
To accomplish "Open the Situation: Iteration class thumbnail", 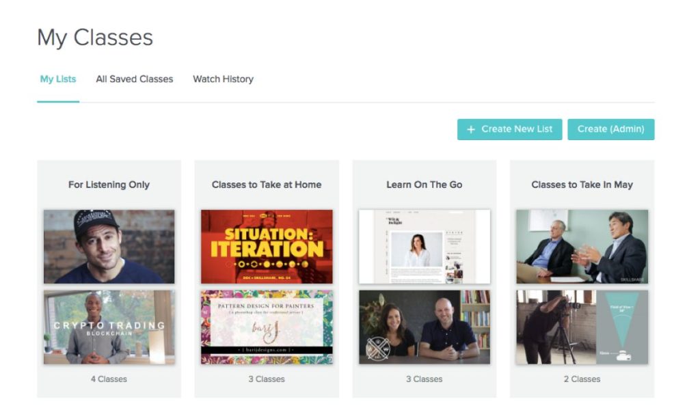I will point(267,246).
